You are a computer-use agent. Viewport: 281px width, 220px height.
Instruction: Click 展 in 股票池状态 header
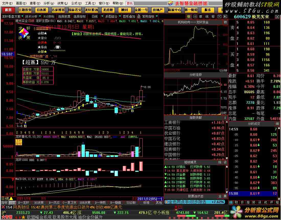tap(225, 196)
